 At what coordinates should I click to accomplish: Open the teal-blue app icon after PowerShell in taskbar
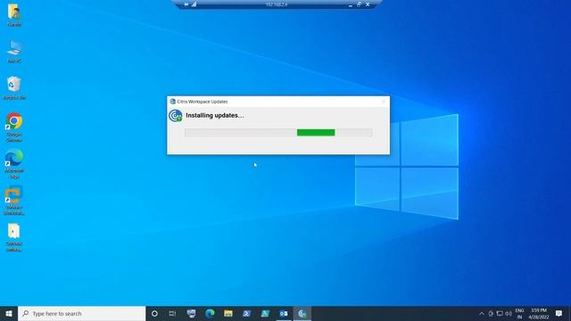click(x=265, y=313)
